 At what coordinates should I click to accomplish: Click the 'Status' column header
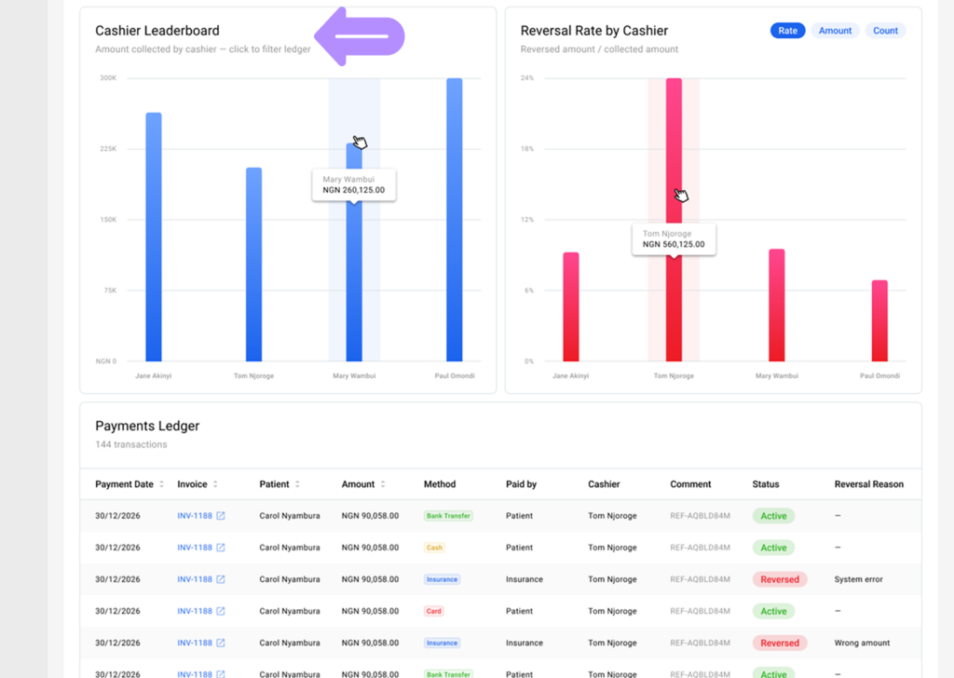coord(766,484)
